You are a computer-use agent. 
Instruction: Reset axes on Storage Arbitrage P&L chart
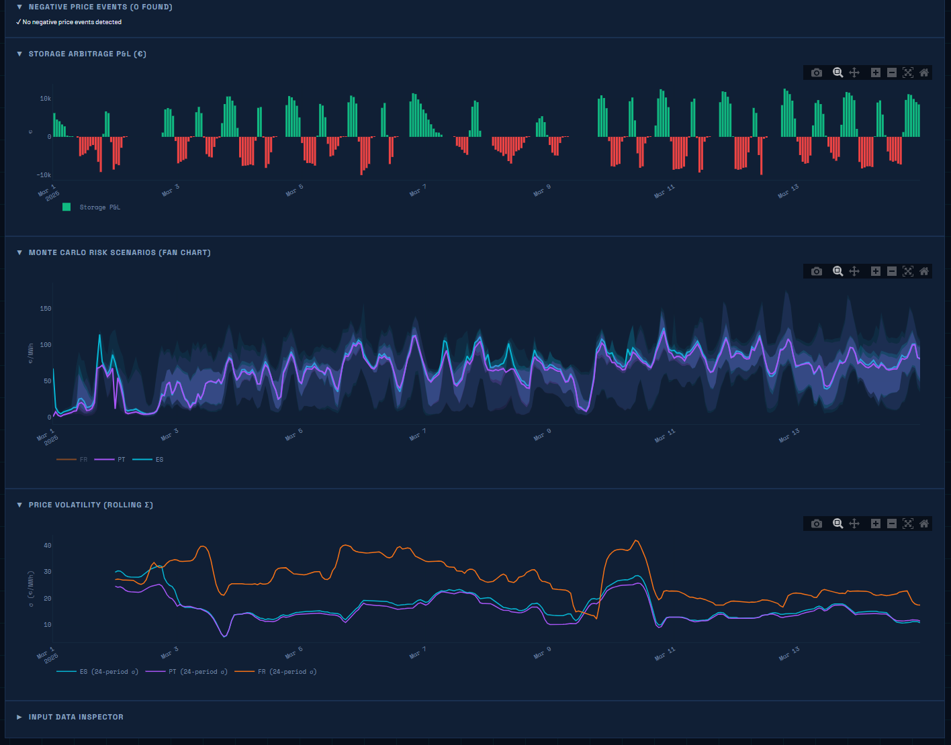(924, 72)
